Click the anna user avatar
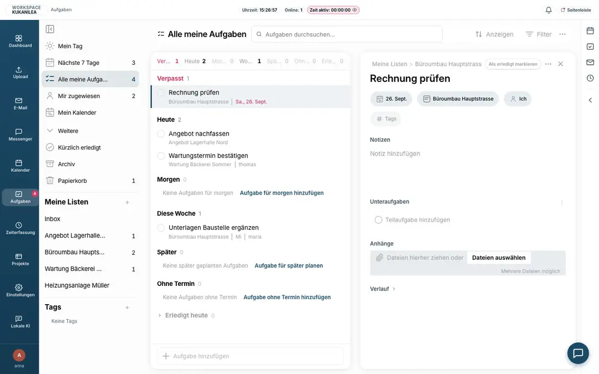This screenshot has width=599, height=374. coord(19,355)
